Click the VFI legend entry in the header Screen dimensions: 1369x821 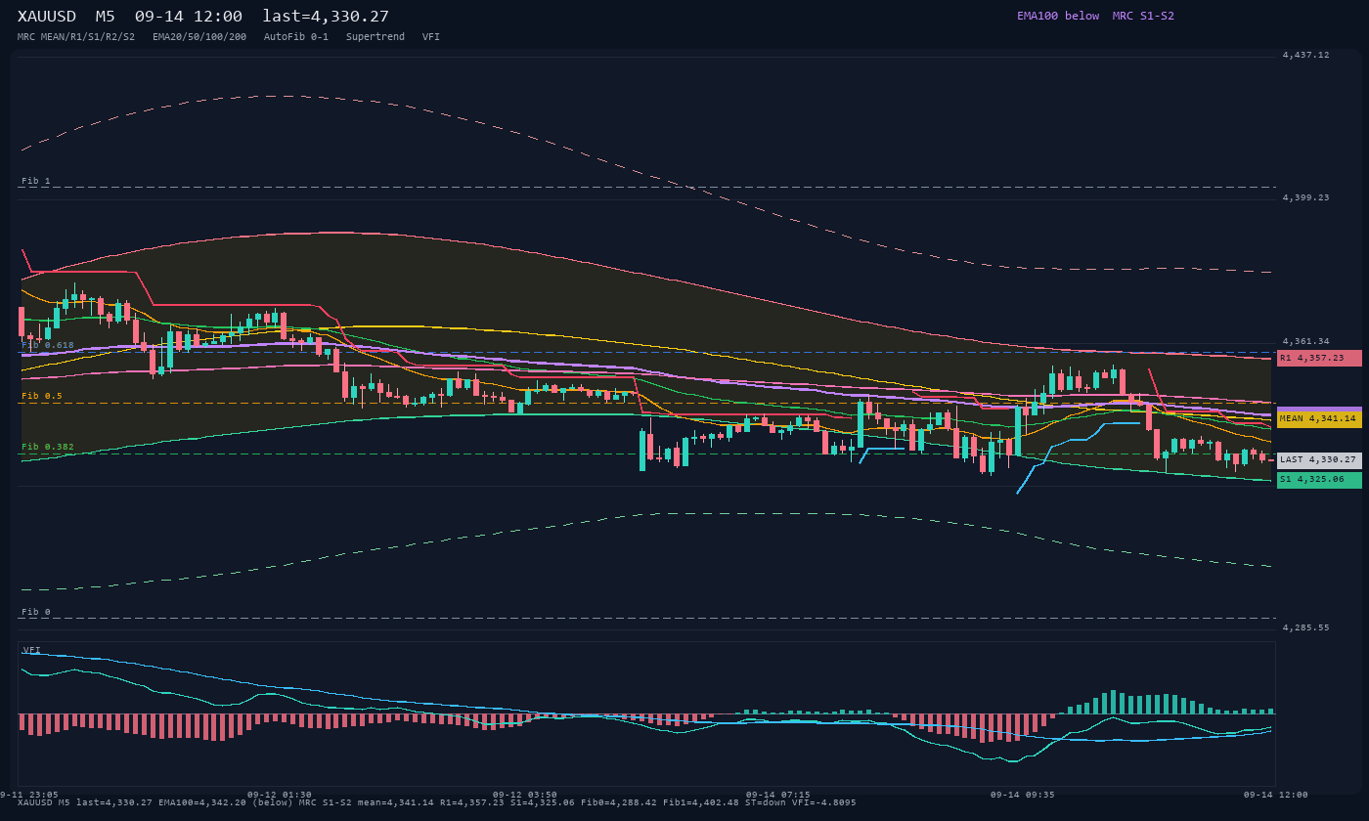pyautogui.click(x=431, y=36)
